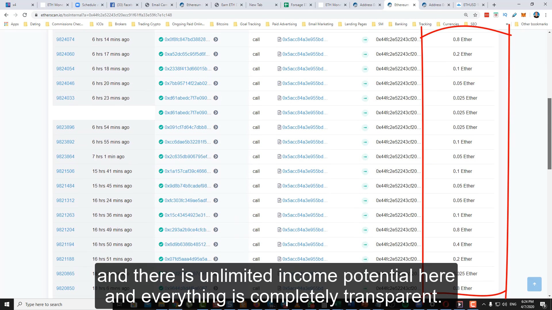Screen dimensions: 552x310
Task: Click the scroll to top arrow button
Action: [534, 284]
